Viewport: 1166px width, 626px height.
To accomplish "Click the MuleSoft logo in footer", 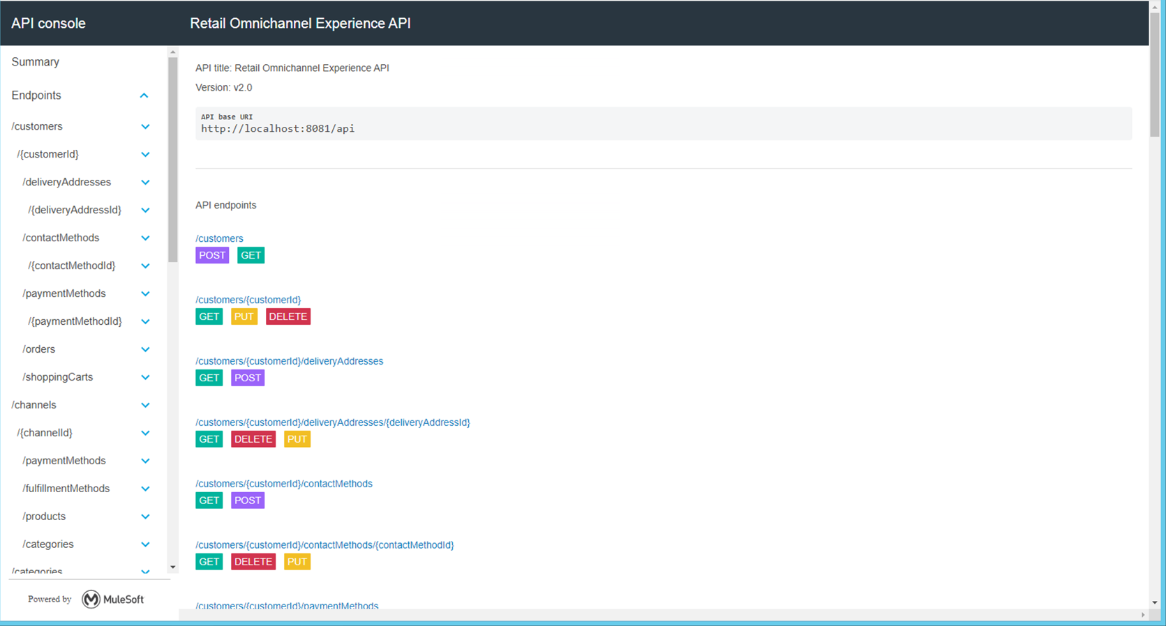I will [x=113, y=600].
